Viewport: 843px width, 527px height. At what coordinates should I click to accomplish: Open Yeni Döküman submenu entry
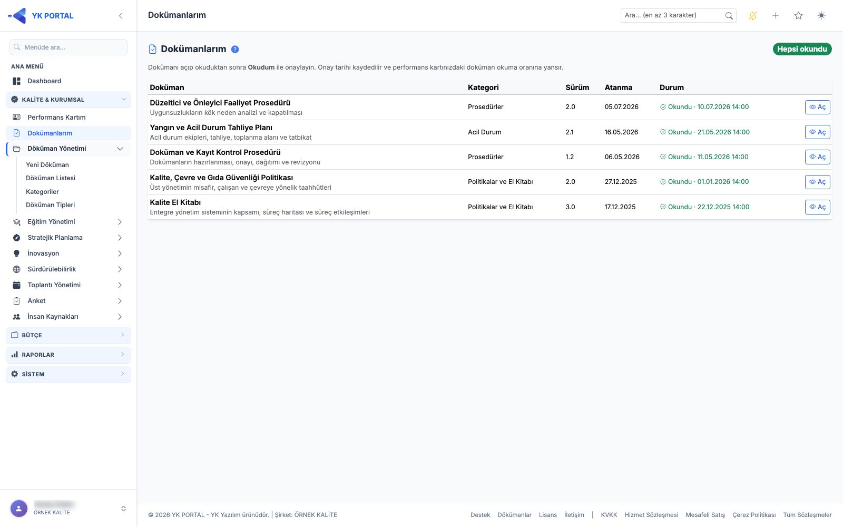(x=47, y=165)
